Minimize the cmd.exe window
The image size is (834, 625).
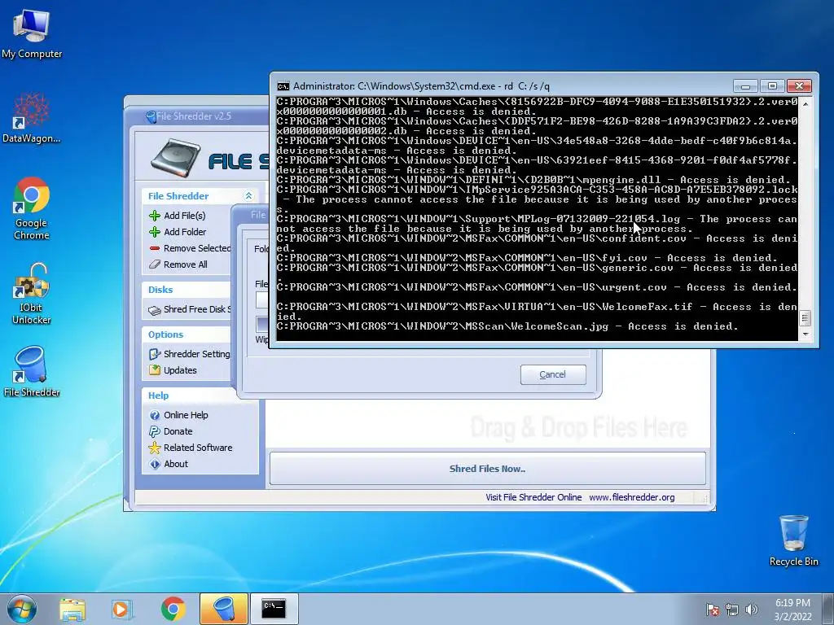coord(745,86)
